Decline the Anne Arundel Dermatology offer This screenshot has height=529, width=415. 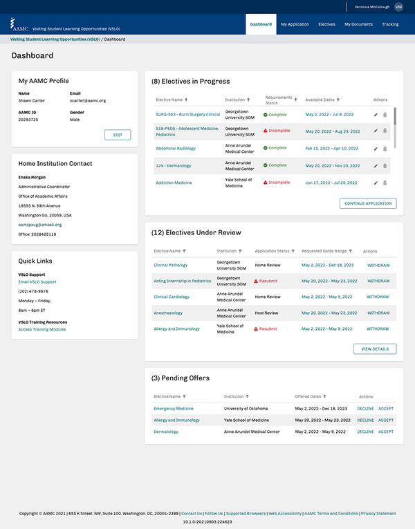click(x=365, y=431)
